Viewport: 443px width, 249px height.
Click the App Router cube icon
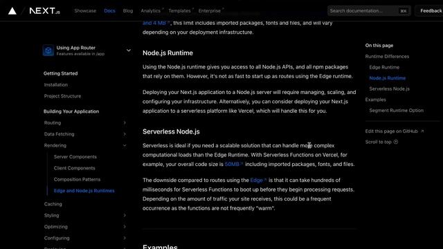click(x=48, y=50)
